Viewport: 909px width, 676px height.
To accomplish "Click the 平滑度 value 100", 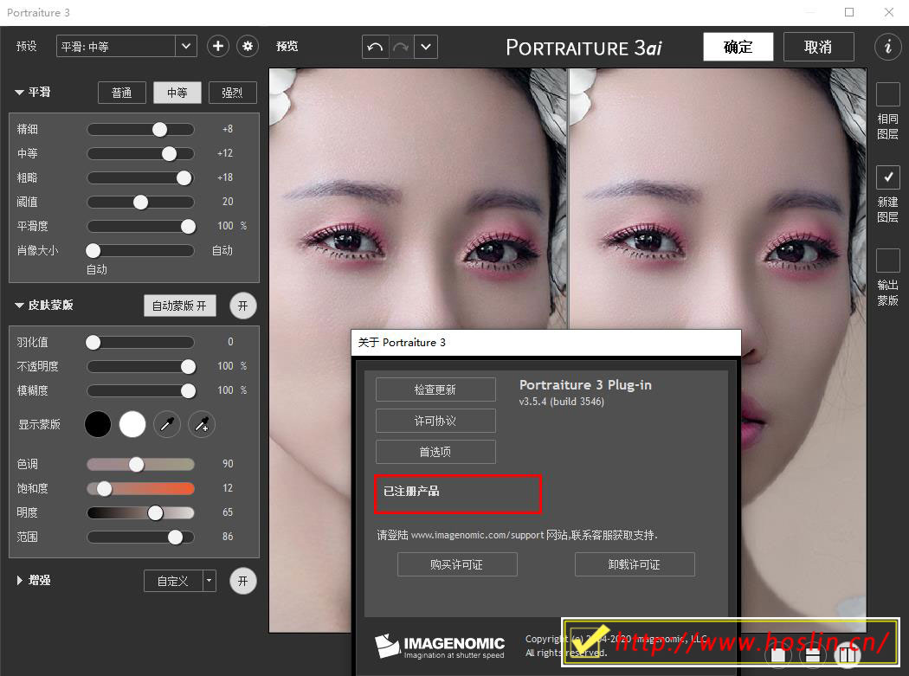I will tap(225, 226).
